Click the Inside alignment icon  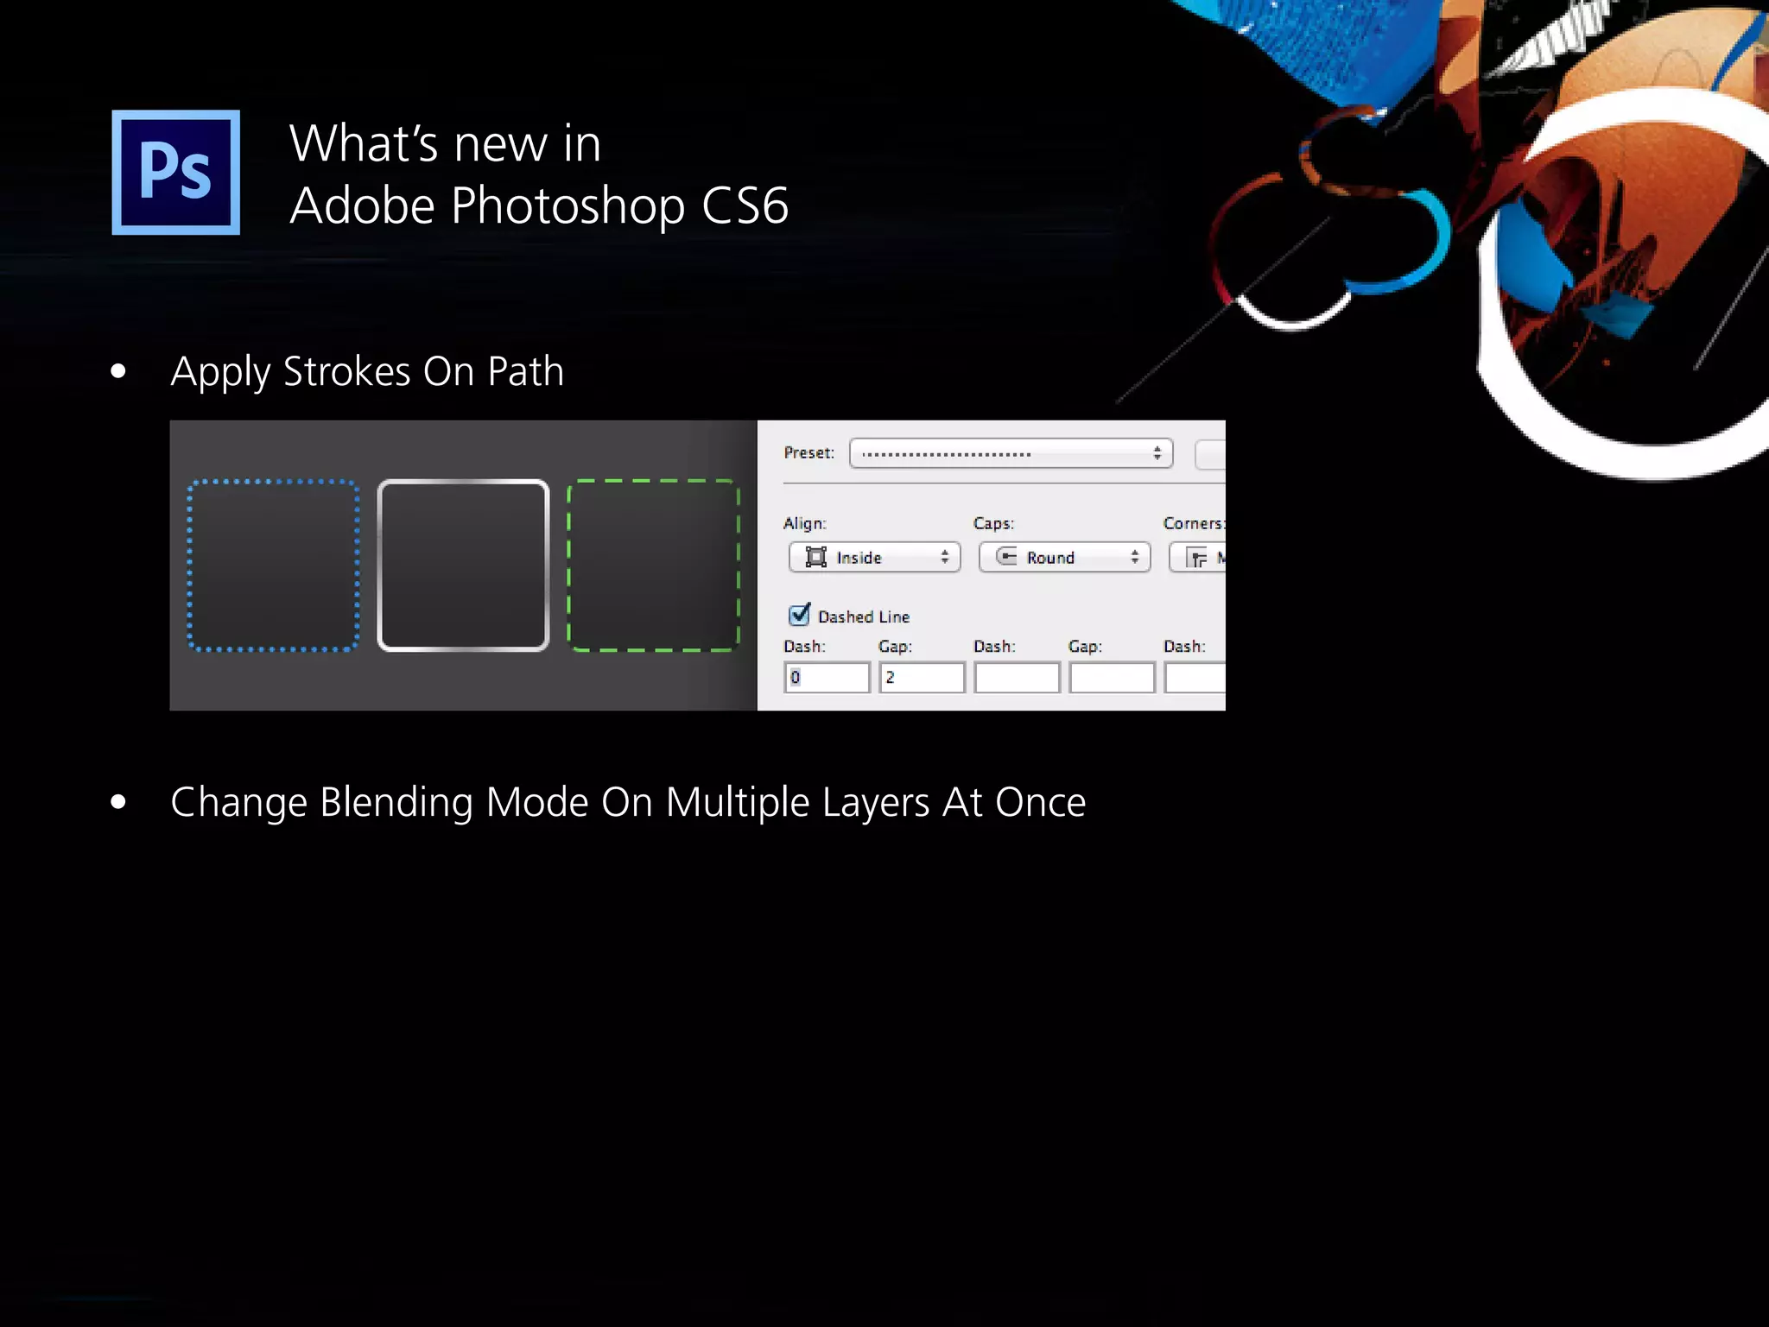tap(815, 558)
